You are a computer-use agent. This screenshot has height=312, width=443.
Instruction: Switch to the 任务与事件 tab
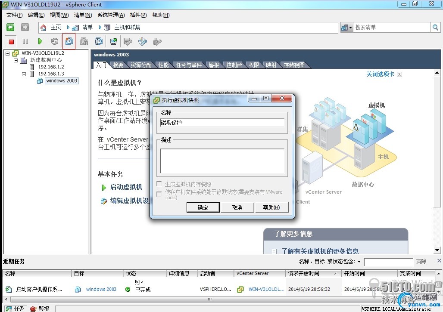(x=189, y=65)
